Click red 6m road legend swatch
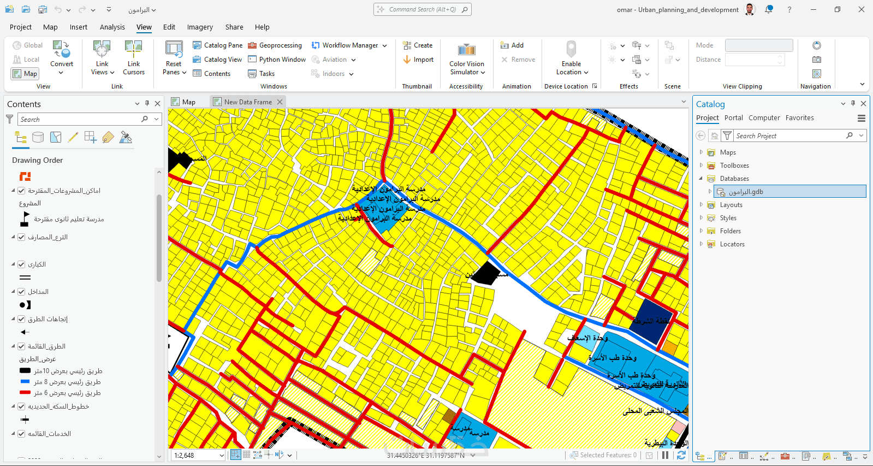 coord(25,393)
